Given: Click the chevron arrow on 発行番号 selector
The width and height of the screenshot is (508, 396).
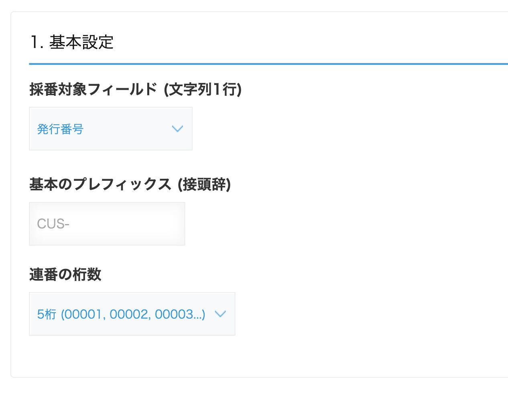Looking at the screenshot, I should pyautogui.click(x=177, y=129).
